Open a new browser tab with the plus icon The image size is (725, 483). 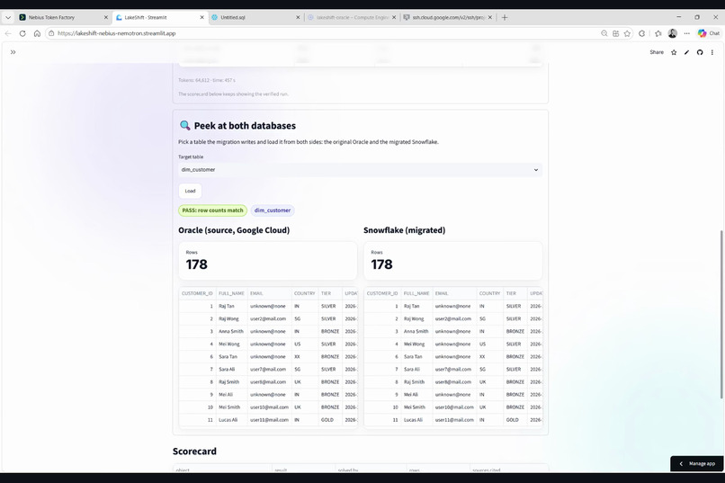[x=505, y=18]
